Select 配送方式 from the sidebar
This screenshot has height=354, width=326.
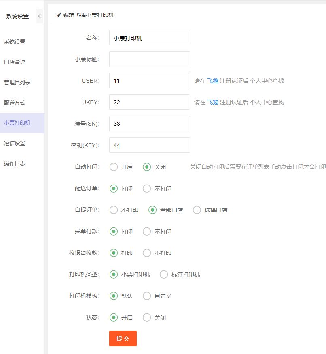pos(15,103)
